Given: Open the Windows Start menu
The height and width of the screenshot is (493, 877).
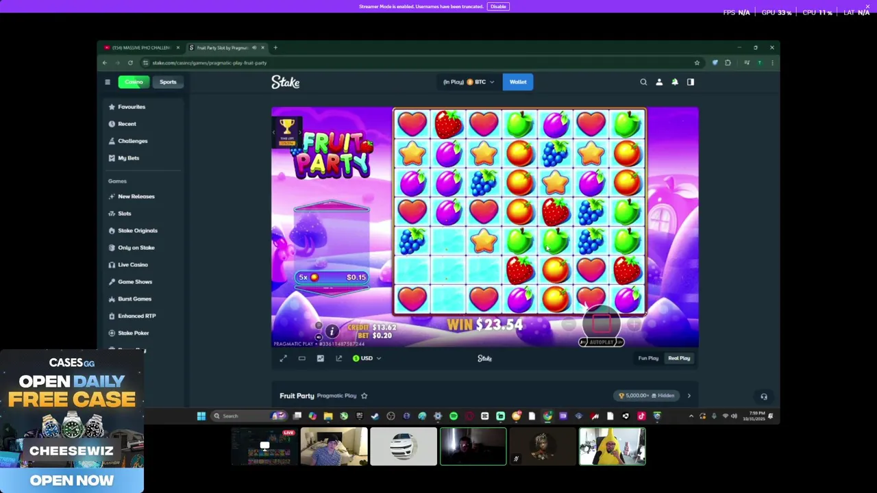Looking at the screenshot, I should [201, 416].
